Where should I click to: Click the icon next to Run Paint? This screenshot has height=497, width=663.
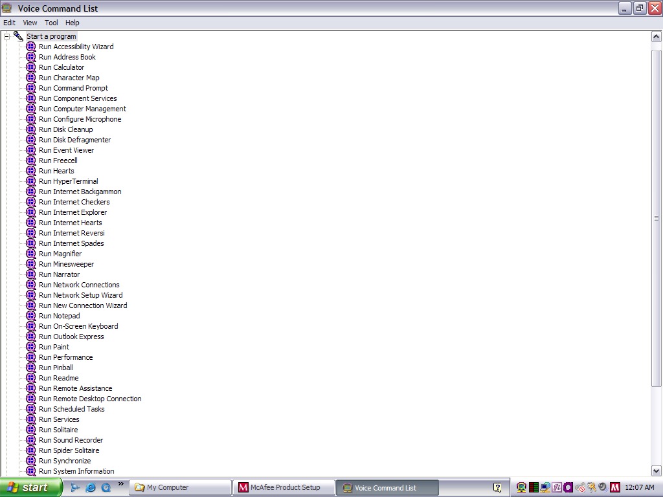click(30, 347)
